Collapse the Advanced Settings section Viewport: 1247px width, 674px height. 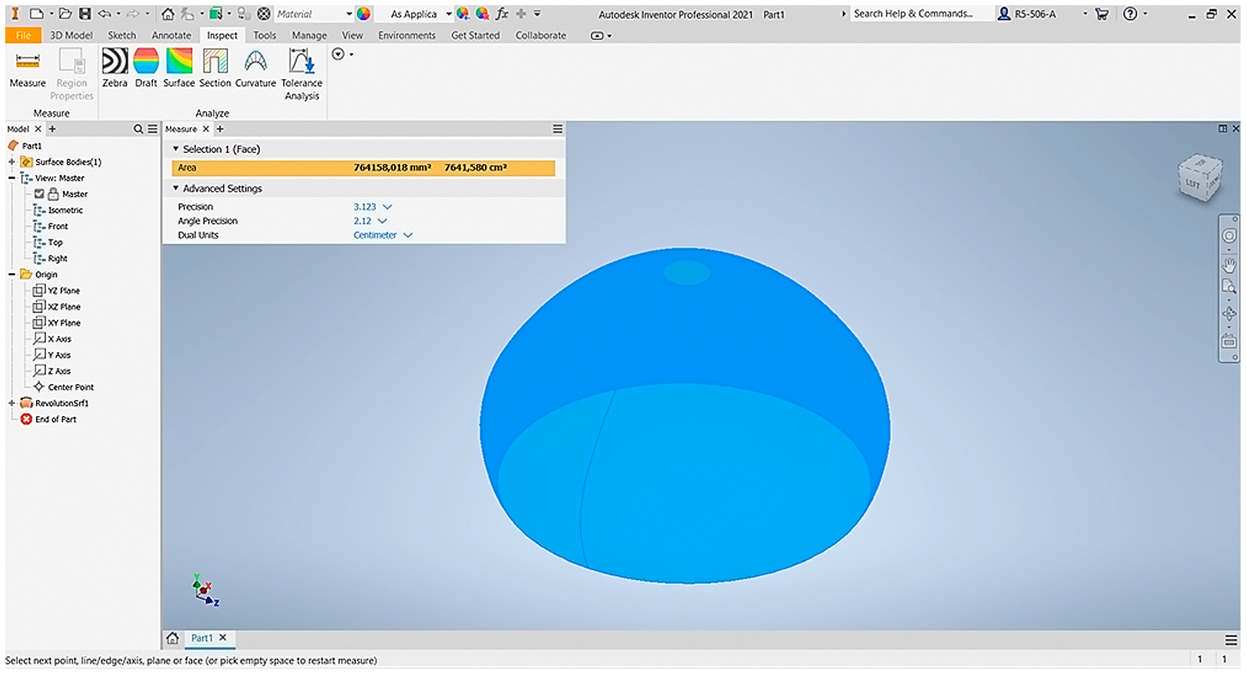(x=176, y=188)
